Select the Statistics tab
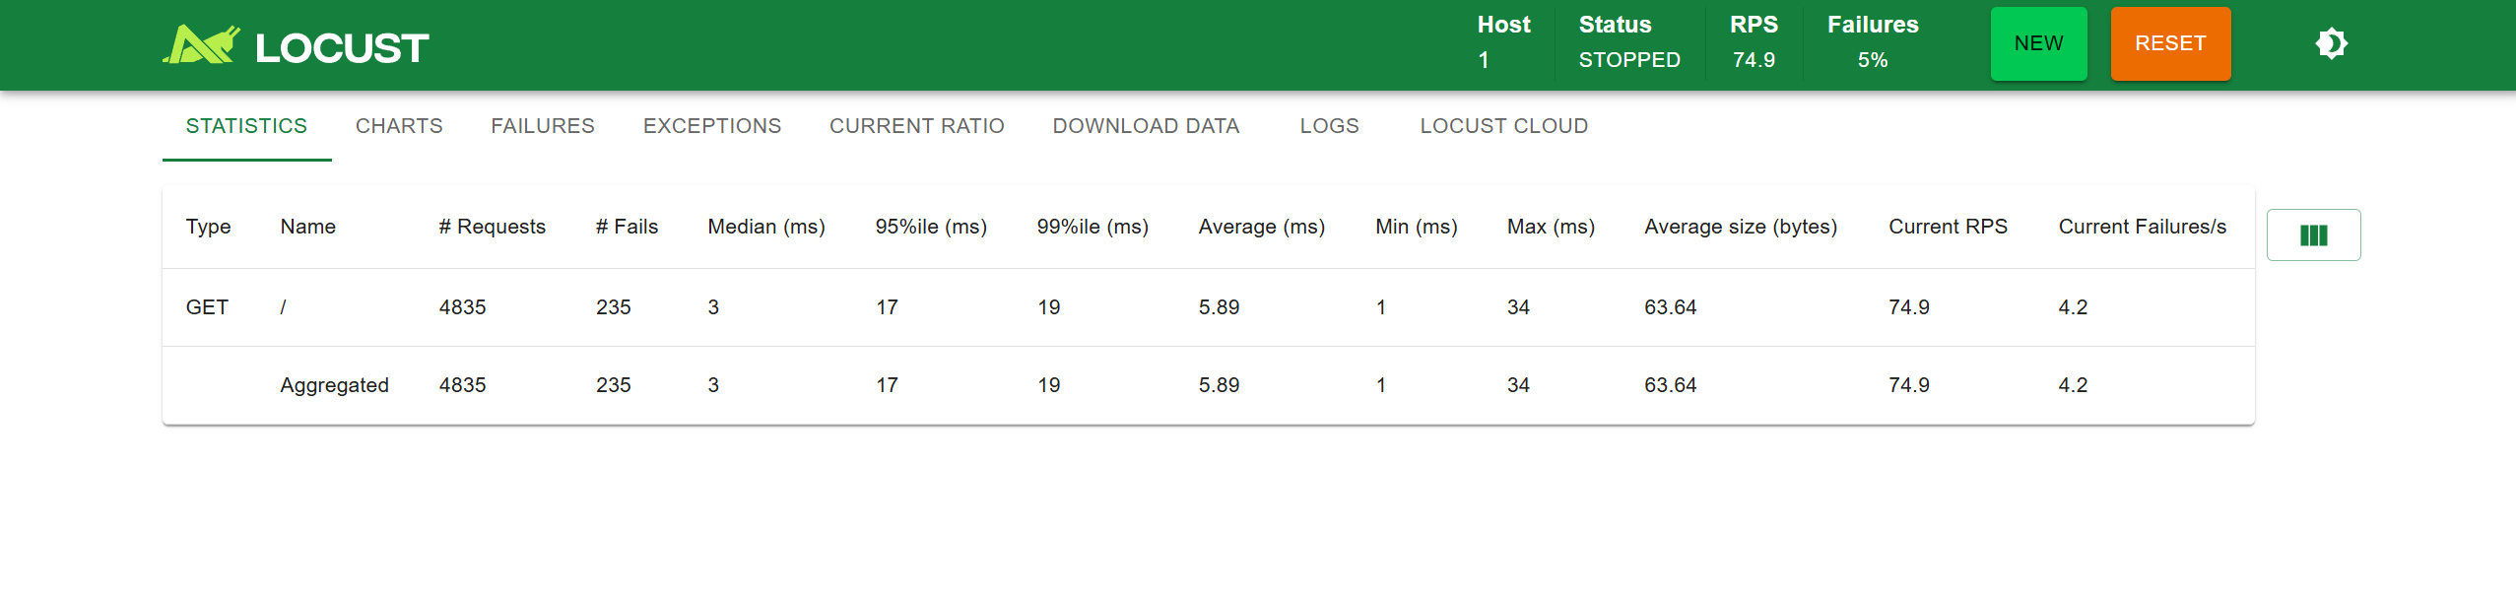The image size is (2516, 599). click(246, 126)
